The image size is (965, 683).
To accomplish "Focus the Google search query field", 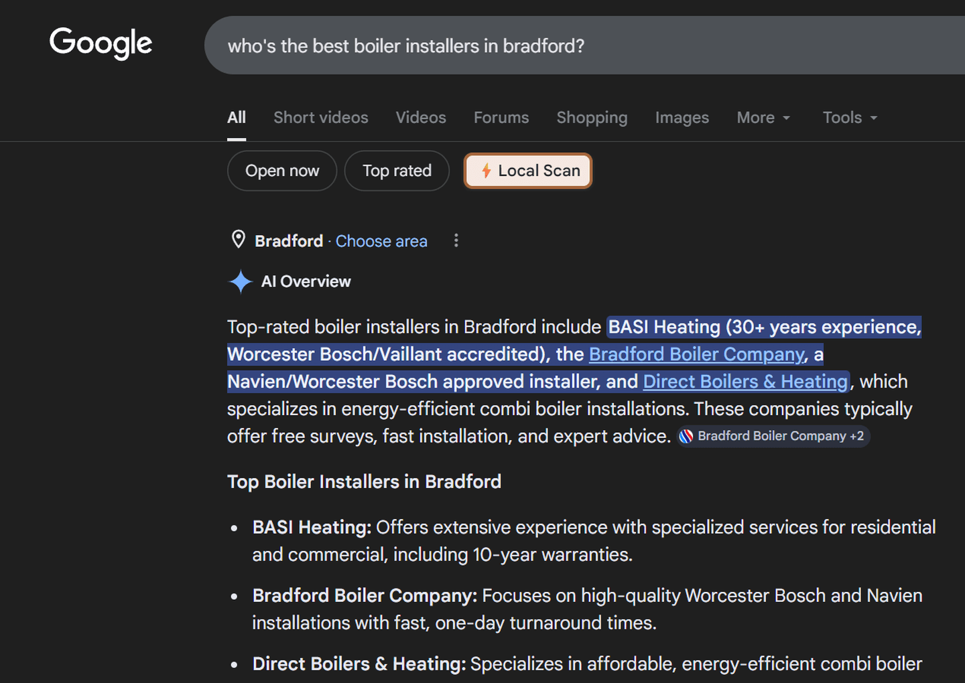I will click(584, 46).
